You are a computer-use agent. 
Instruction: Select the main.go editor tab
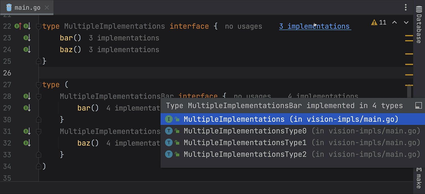27,8
